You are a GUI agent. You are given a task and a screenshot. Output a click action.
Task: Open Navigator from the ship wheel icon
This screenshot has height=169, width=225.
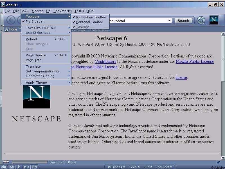pyautogui.click(x=4, y=167)
